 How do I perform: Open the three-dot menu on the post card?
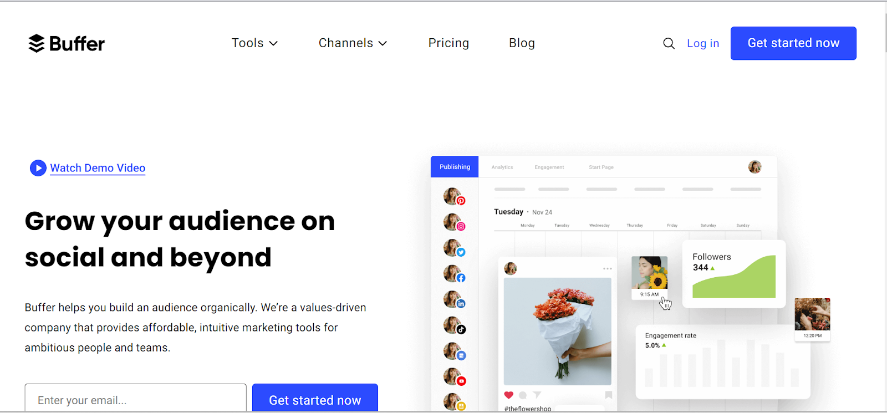coord(608,268)
